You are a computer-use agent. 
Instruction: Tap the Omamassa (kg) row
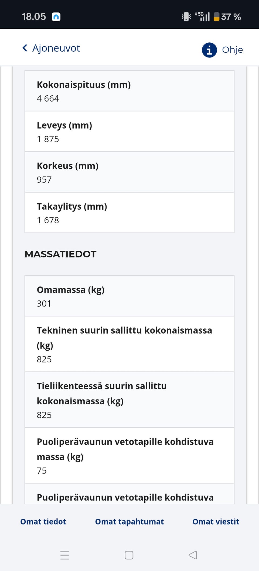coord(129,296)
